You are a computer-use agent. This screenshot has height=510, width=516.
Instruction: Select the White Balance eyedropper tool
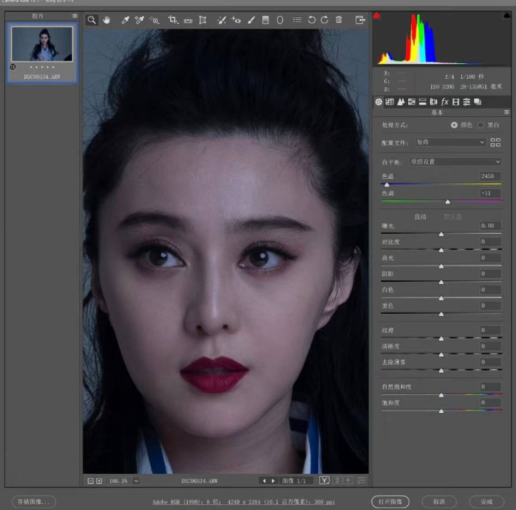[124, 20]
